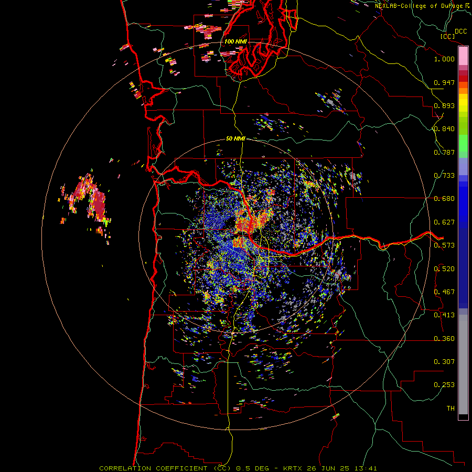
Task: Pick the bright green segment of the color bar
Action: coord(463,143)
